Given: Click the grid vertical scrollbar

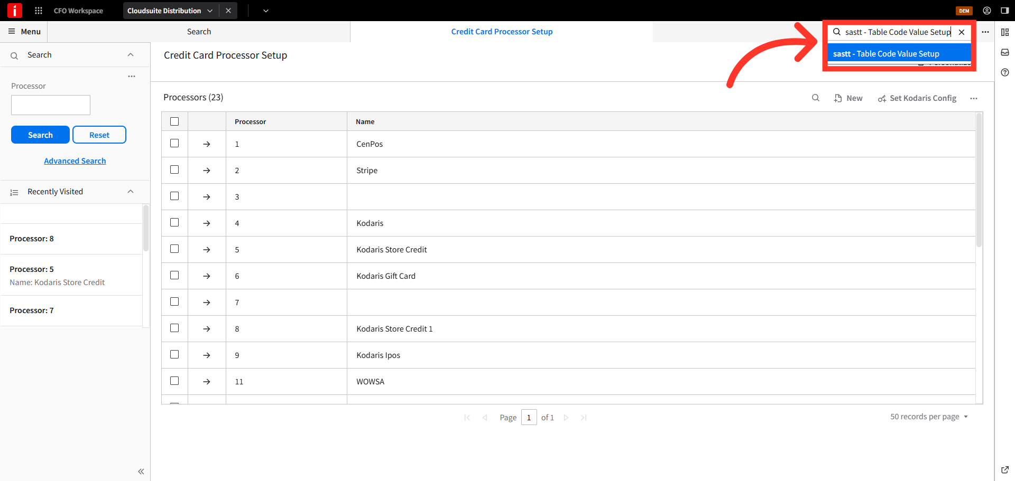Looking at the screenshot, I should (979, 181).
